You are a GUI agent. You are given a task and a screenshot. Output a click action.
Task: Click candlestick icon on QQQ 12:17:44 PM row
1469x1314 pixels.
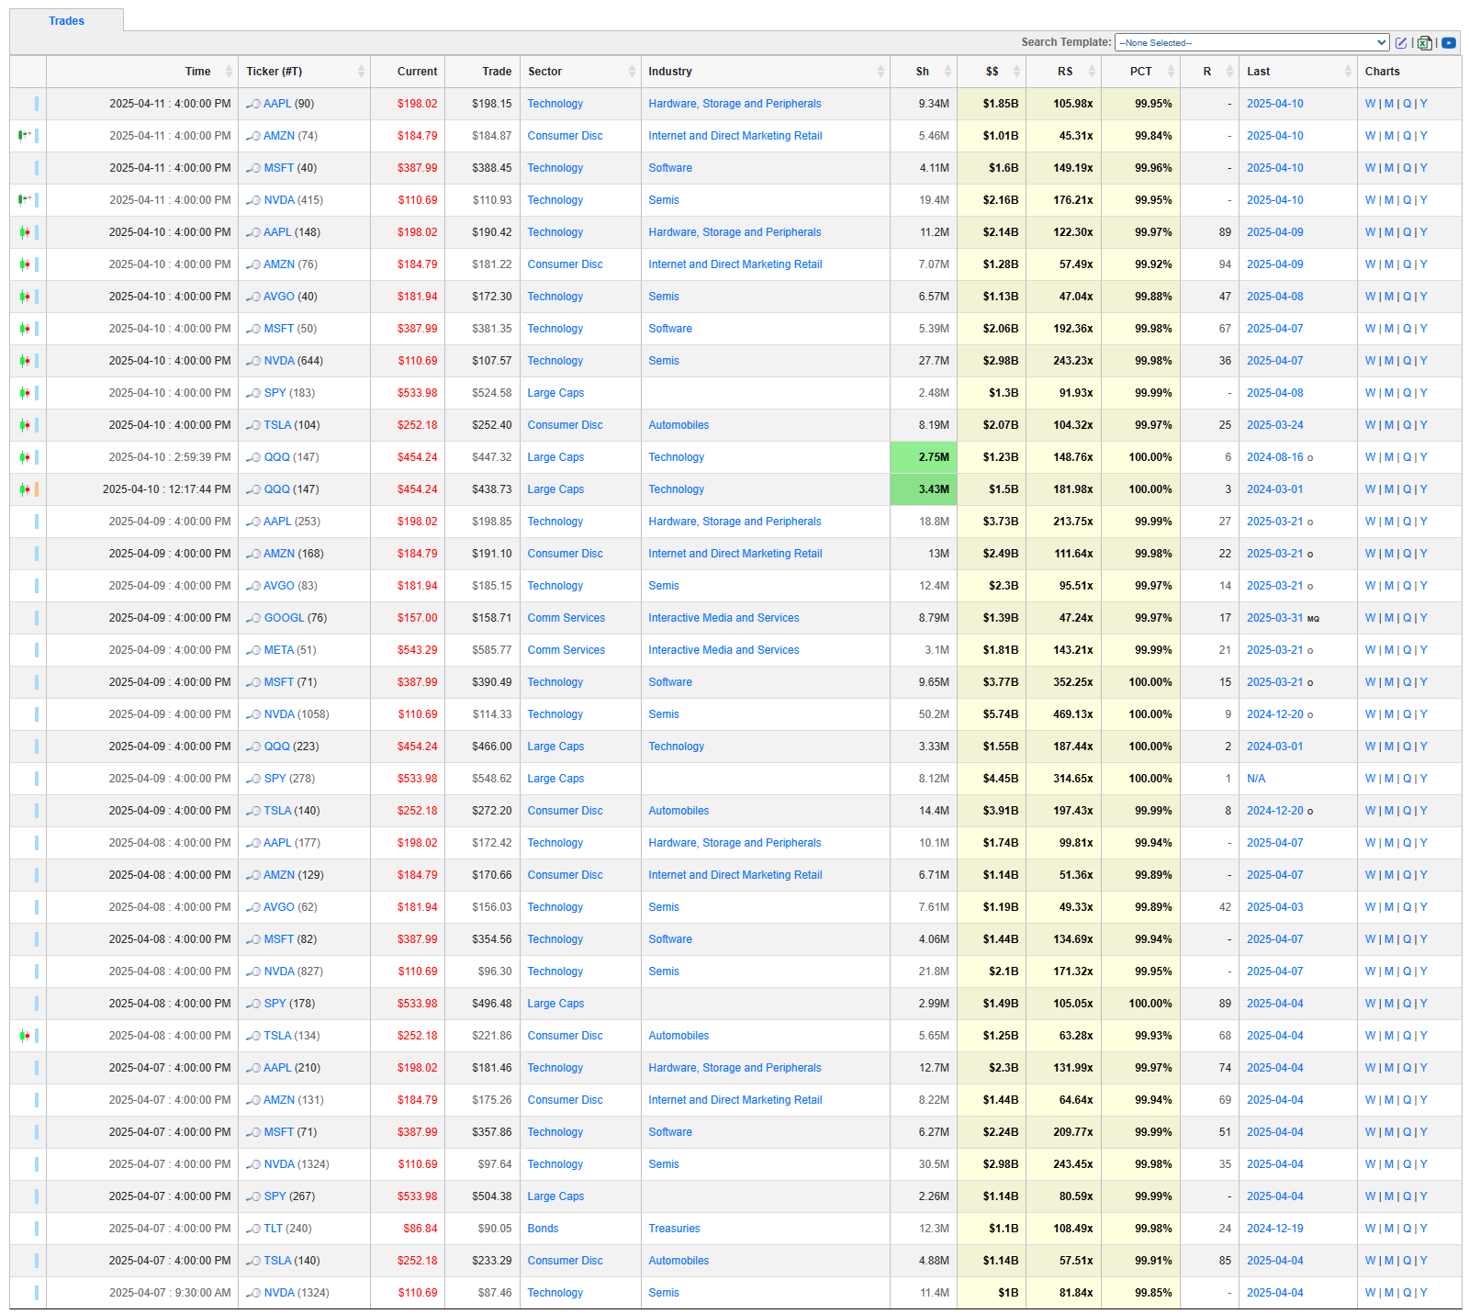click(25, 489)
